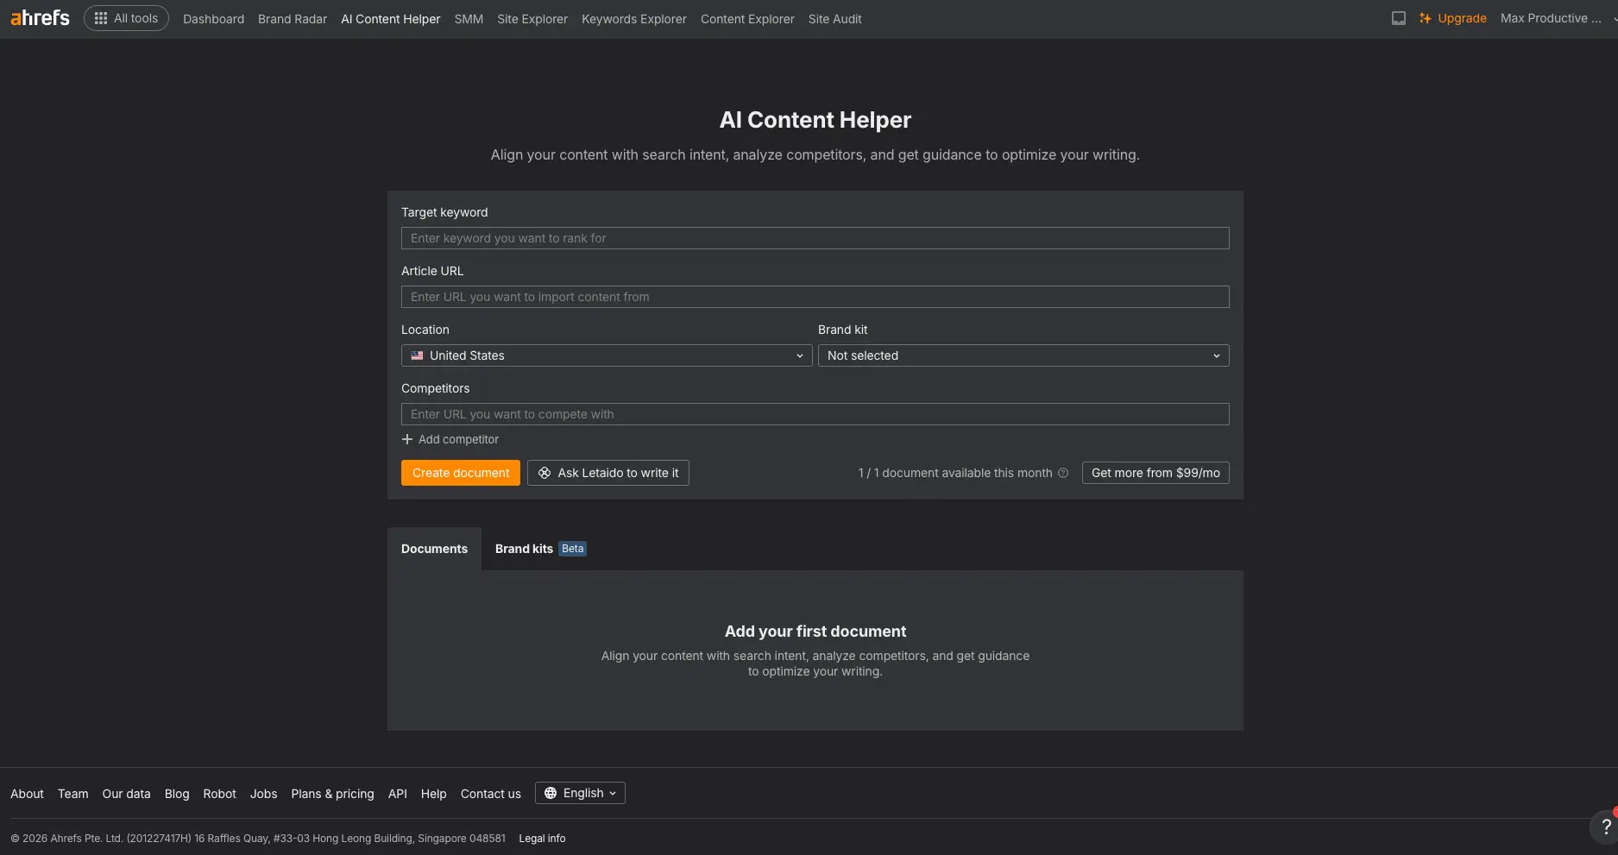Click Contact us in the footer

[x=490, y=794]
